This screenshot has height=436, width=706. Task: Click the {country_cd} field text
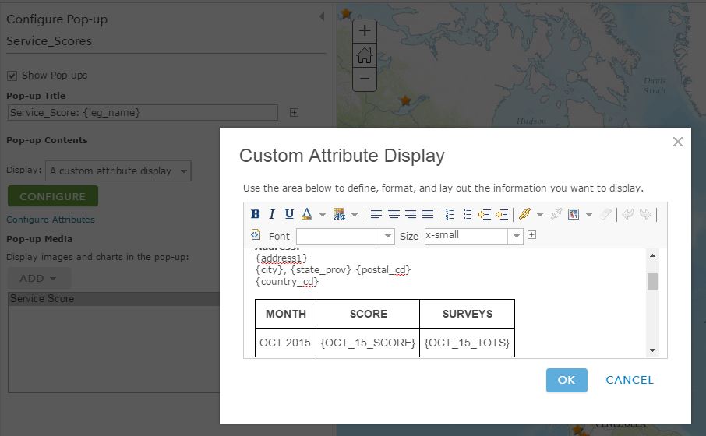287,282
